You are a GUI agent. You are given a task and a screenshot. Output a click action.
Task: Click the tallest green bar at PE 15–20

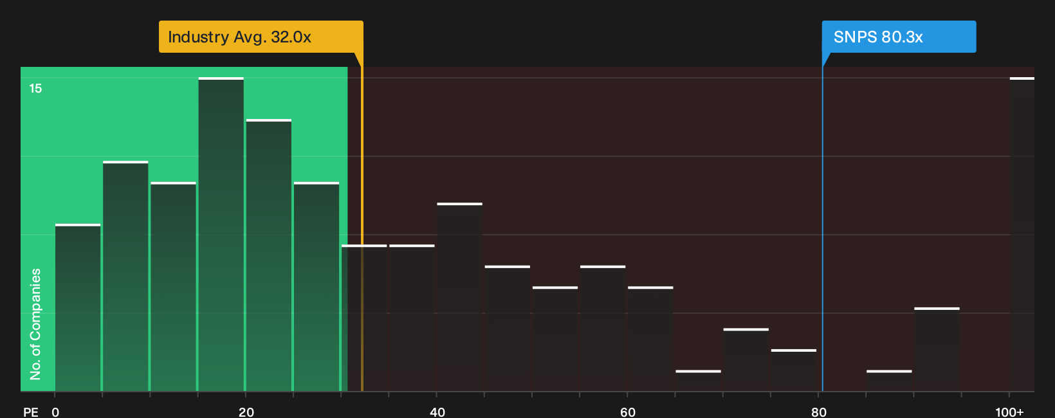[221, 234]
